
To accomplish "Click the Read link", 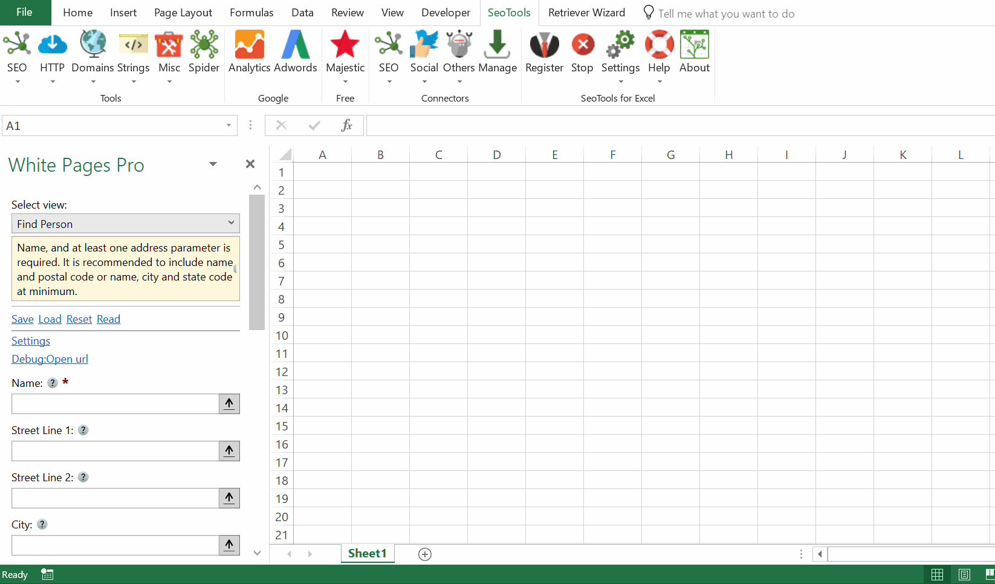I will [109, 319].
